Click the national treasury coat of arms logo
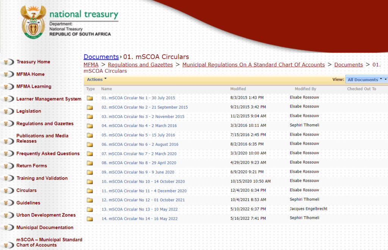This screenshot has height=250, width=388. pos(33,22)
